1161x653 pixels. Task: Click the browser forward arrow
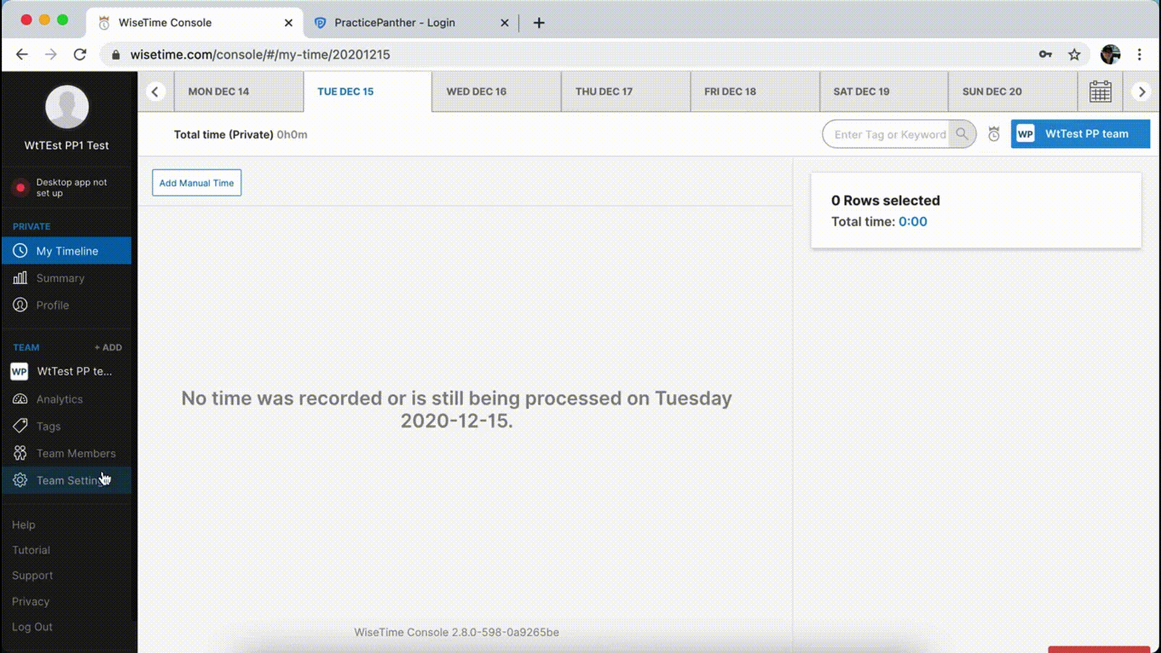tap(51, 54)
